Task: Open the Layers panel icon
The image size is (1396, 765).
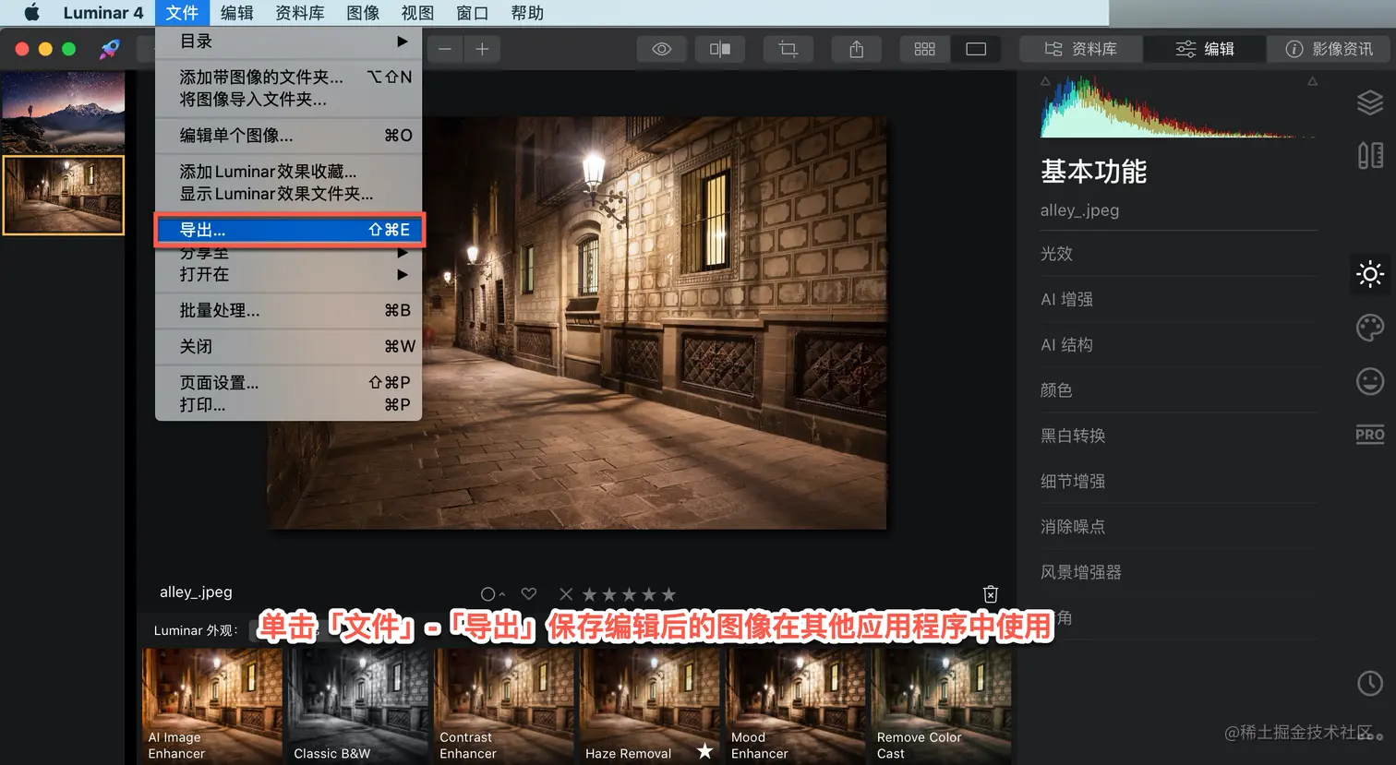Action: [x=1370, y=102]
